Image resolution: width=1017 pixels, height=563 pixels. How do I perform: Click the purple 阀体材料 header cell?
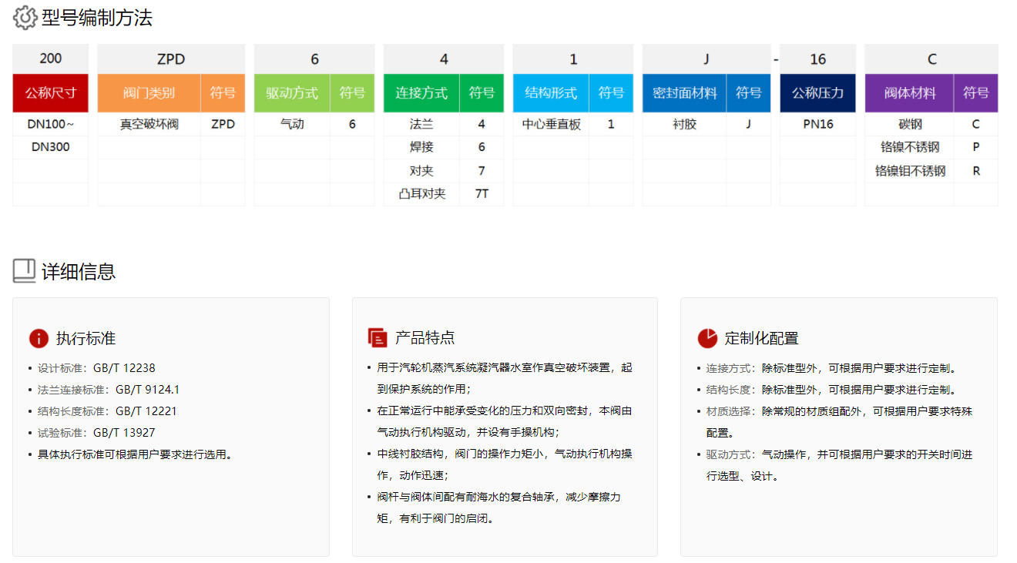[909, 93]
